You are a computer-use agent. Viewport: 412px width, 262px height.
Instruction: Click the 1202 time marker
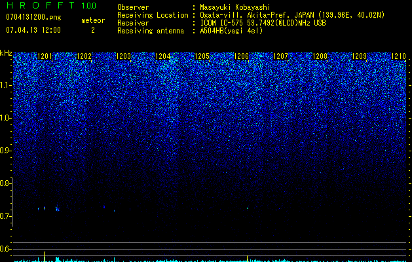coord(84,56)
